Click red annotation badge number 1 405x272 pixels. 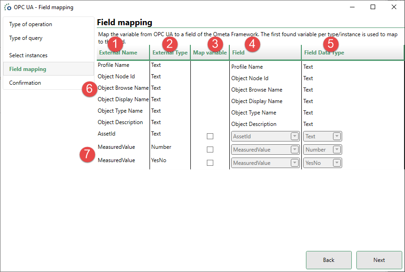(x=116, y=44)
